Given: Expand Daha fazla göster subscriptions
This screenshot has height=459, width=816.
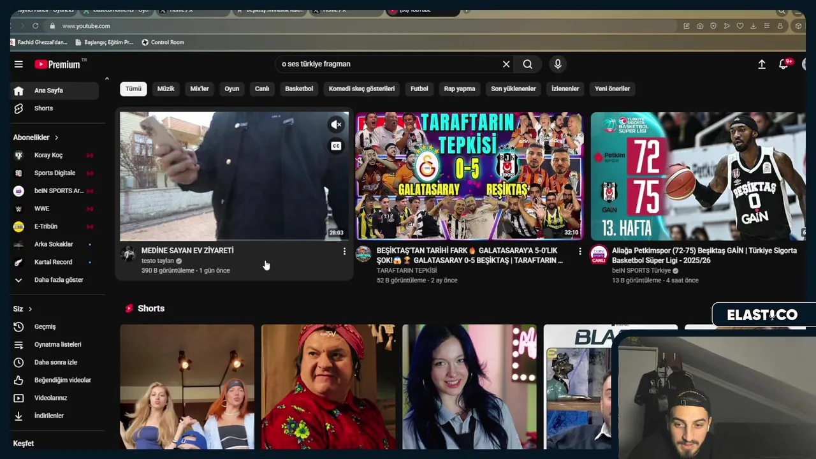Looking at the screenshot, I should [55, 280].
